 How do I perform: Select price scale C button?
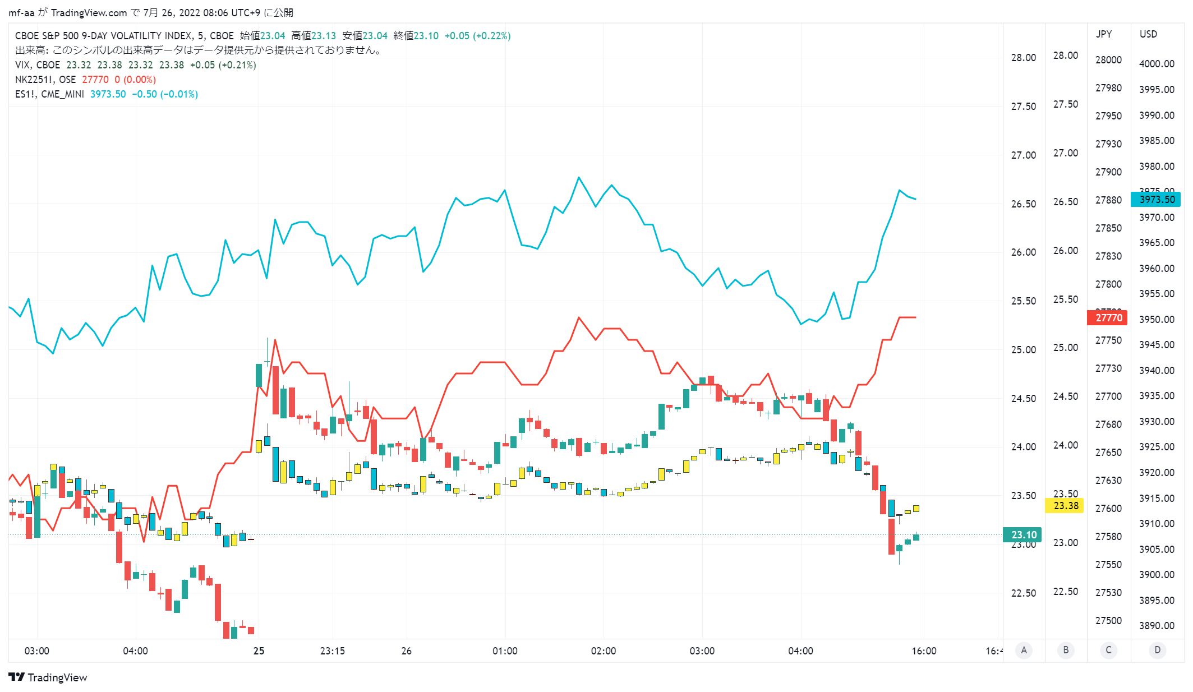(x=1108, y=651)
